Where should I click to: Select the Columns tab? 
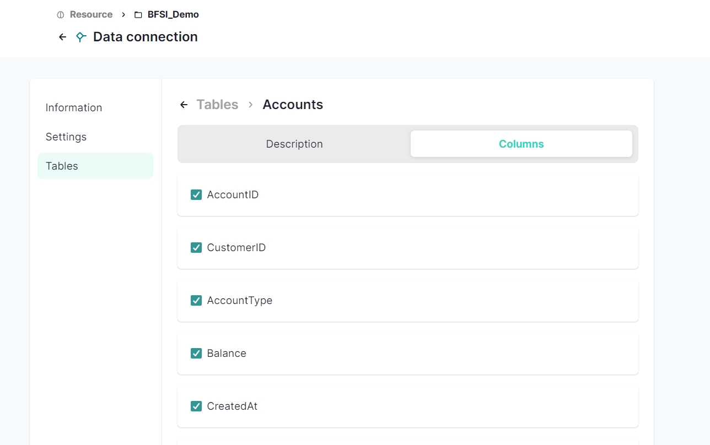[x=521, y=144]
